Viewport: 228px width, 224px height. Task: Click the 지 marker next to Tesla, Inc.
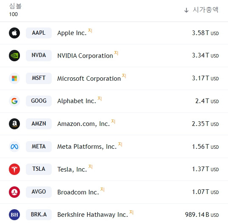[x=90, y=167]
